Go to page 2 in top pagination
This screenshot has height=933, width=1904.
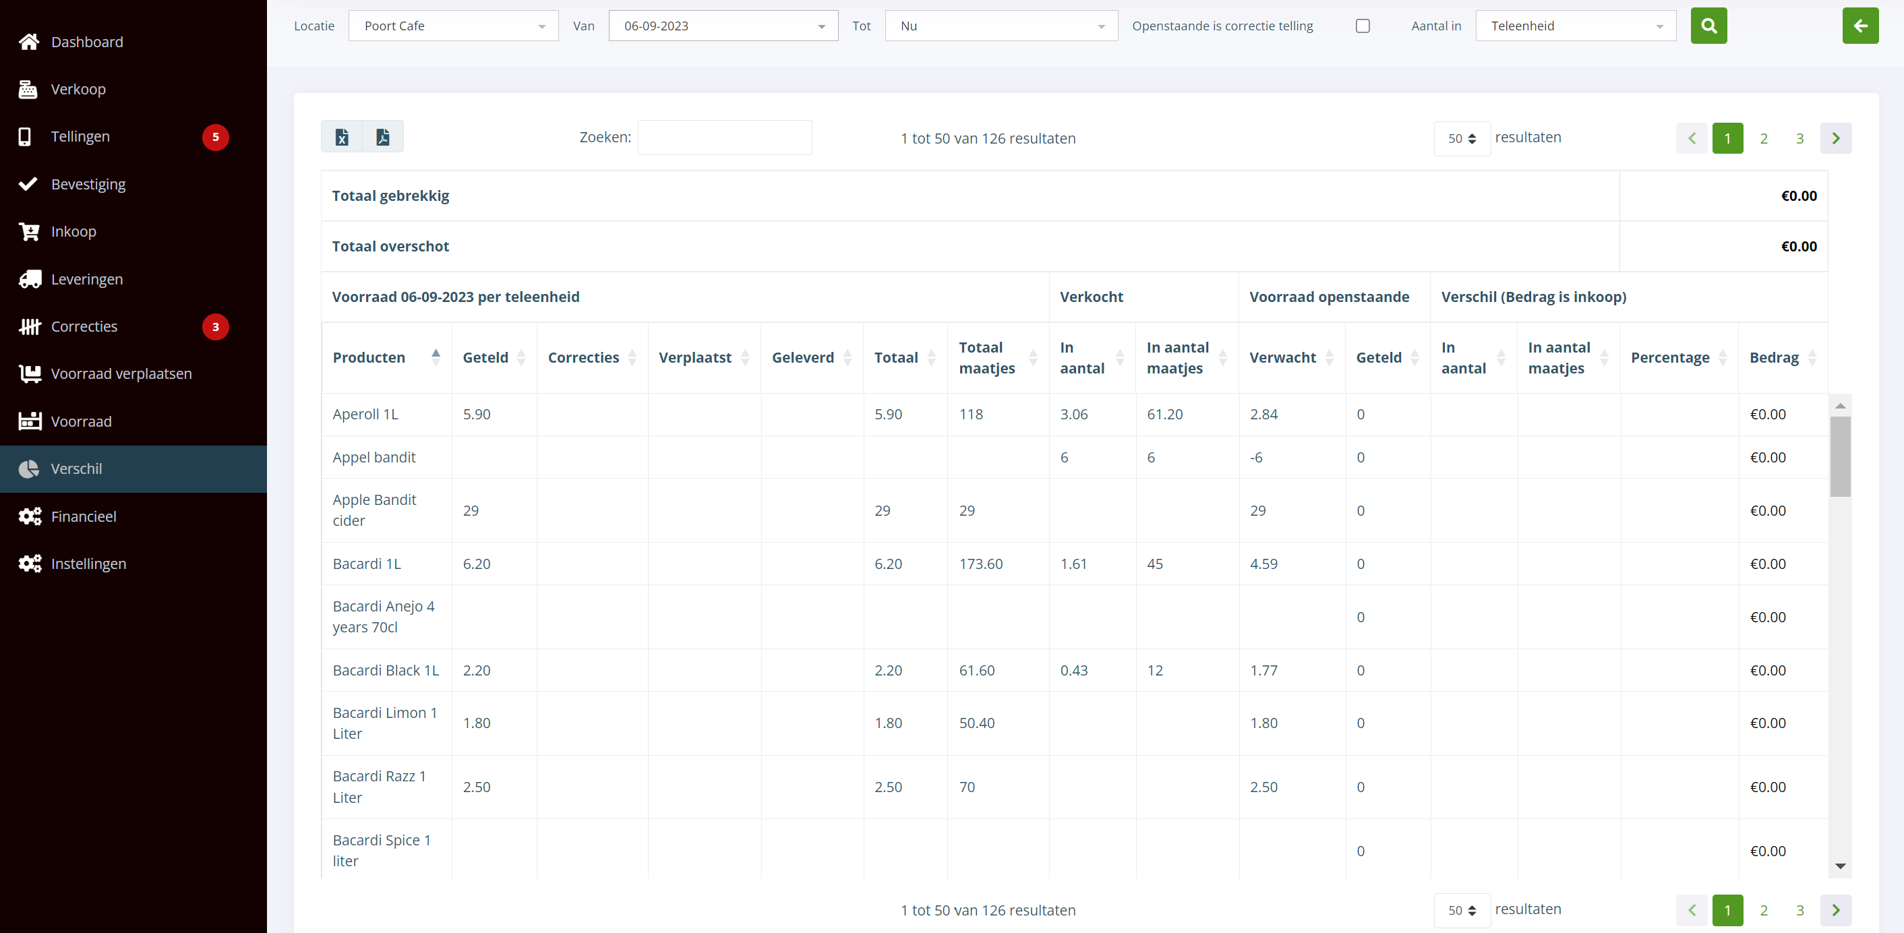[x=1763, y=138]
